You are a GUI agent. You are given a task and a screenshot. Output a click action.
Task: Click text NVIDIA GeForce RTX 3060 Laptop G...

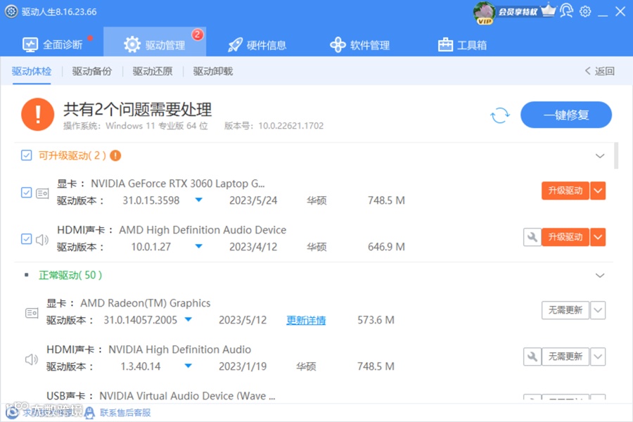coord(178,184)
